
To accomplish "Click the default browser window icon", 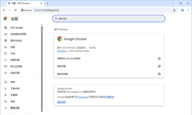I will coord(6,66).
